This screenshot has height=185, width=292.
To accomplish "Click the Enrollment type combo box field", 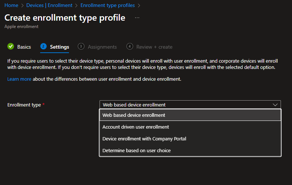I will coord(186,105).
